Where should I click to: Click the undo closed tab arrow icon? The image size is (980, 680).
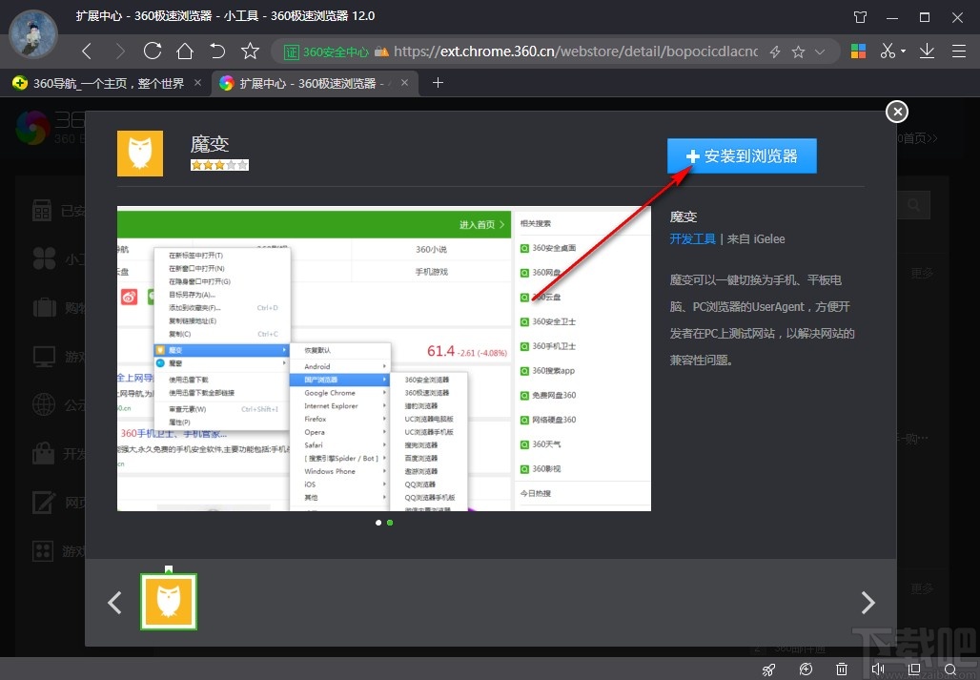(x=217, y=51)
